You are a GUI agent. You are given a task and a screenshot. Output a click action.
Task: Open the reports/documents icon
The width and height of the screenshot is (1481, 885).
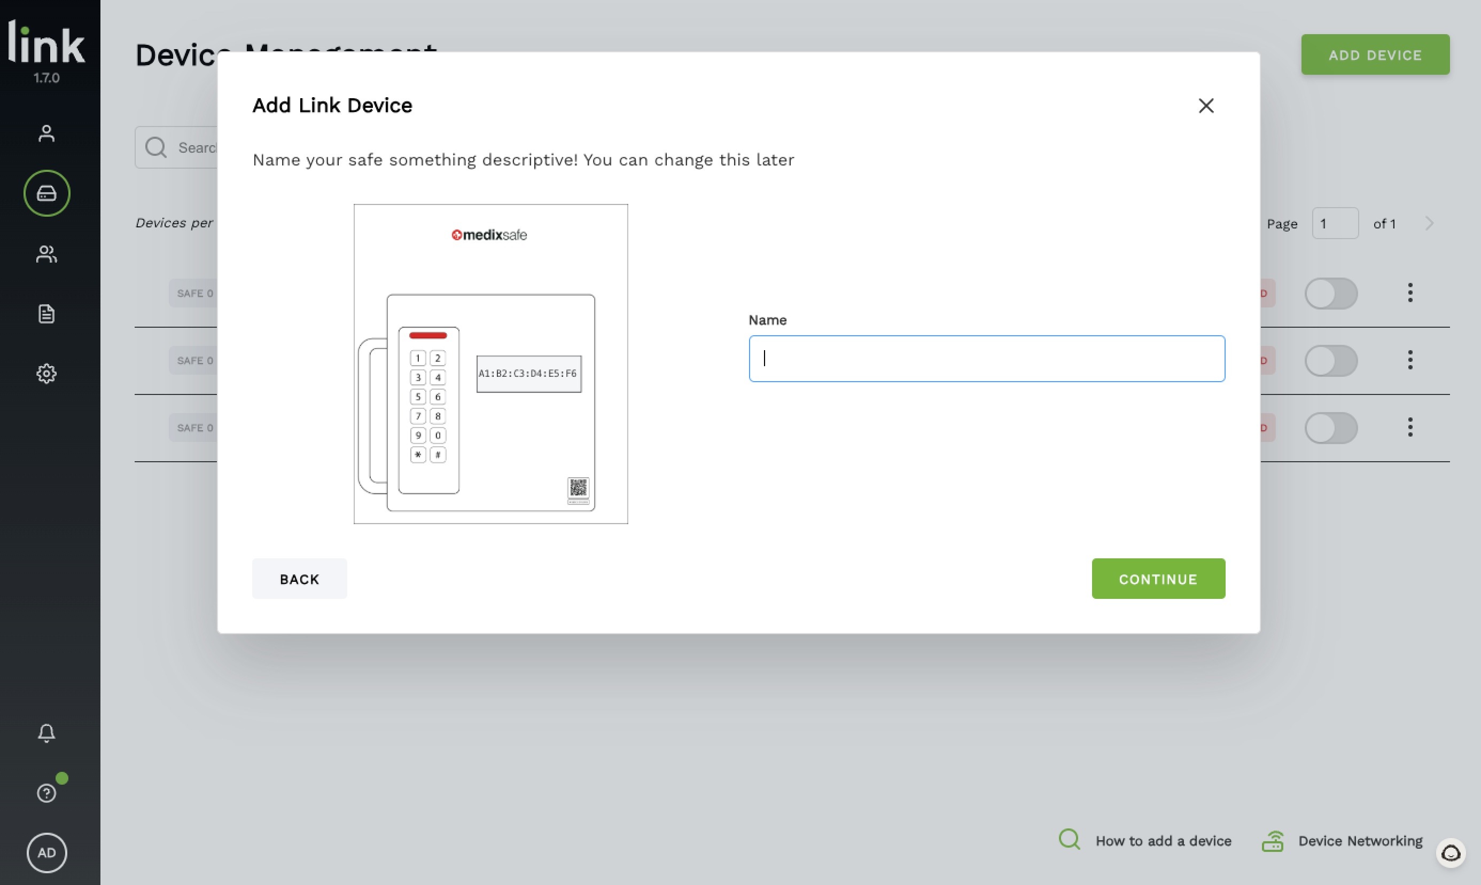[x=46, y=313]
